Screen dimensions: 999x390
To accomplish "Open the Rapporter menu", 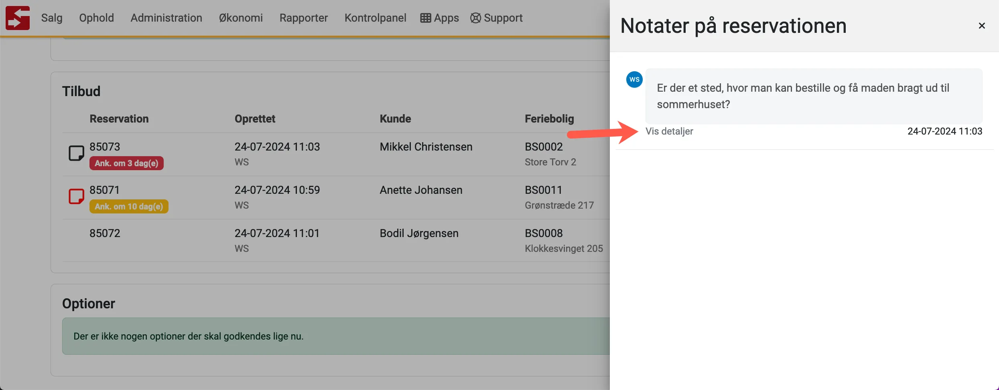I will (303, 18).
